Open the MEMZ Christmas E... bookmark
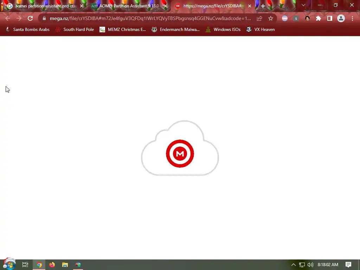360x270 pixels. click(123, 30)
